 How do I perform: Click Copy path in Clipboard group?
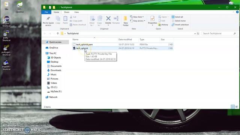coord(76,21)
